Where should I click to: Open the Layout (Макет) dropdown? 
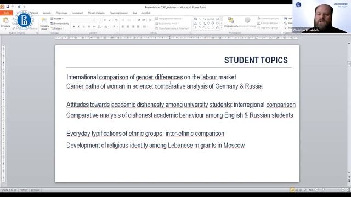point(57,18)
